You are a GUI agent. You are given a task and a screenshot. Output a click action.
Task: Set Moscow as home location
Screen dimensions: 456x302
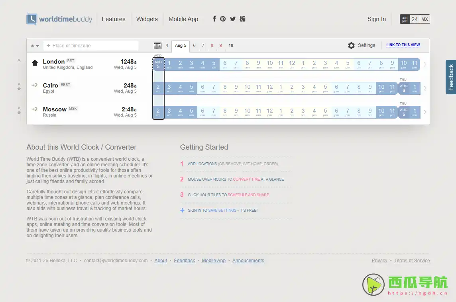click(19, 112)
